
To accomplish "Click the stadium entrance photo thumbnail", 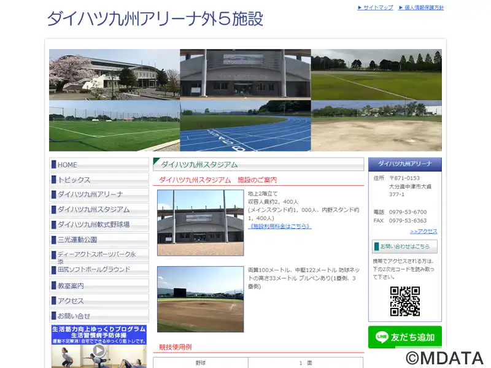I will point(201,223).
